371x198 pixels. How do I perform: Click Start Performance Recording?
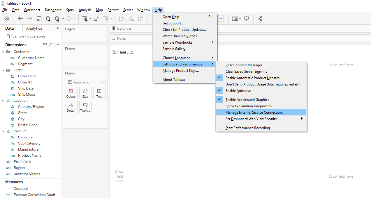(248, 128)
